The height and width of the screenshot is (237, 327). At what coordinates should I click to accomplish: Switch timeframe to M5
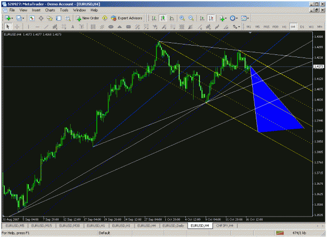(257, 27)
